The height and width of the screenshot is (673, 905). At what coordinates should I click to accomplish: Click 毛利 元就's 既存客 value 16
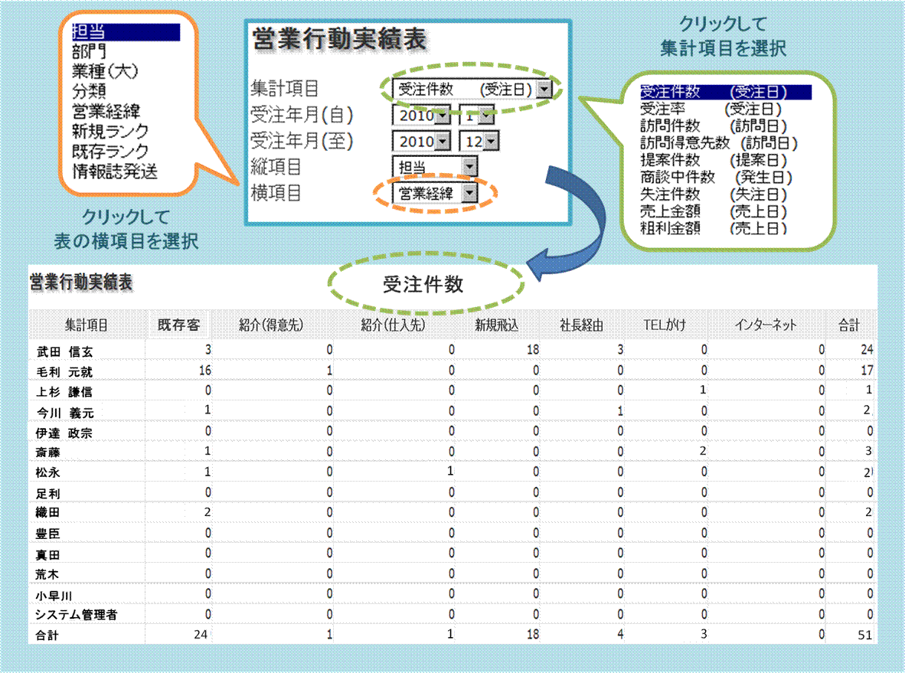(205, 370)
